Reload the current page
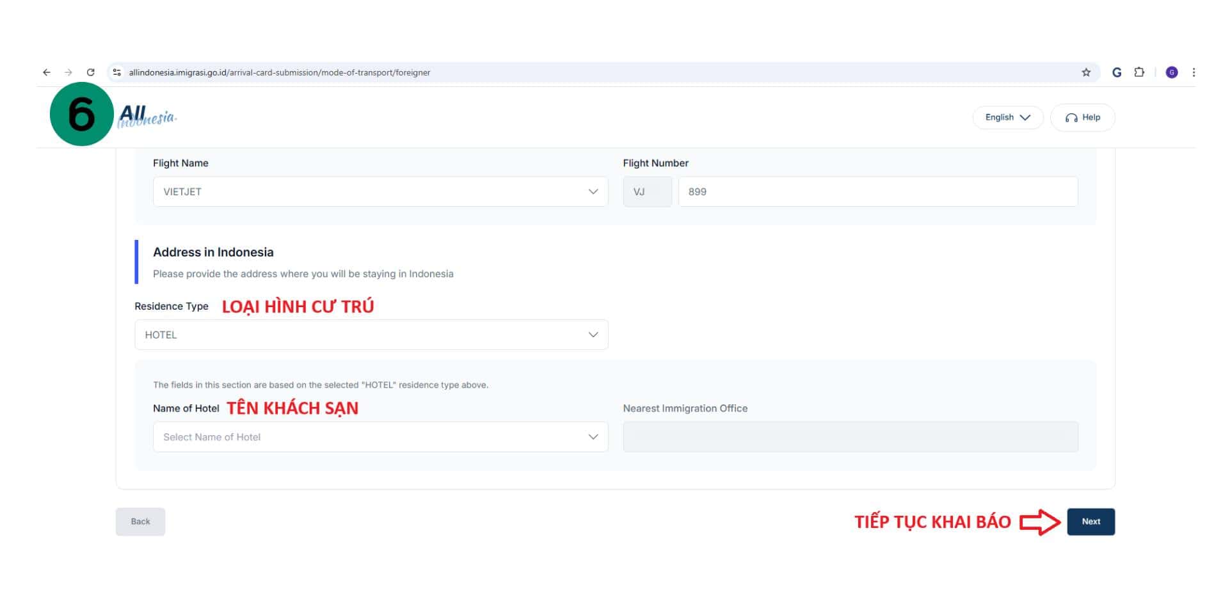The image size is (1214, 613). [x=91, y=72]
